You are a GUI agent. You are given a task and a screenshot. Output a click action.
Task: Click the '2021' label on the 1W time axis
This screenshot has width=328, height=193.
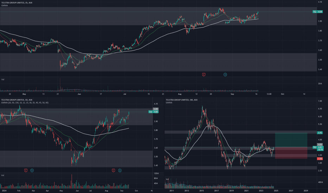(246, 191)
